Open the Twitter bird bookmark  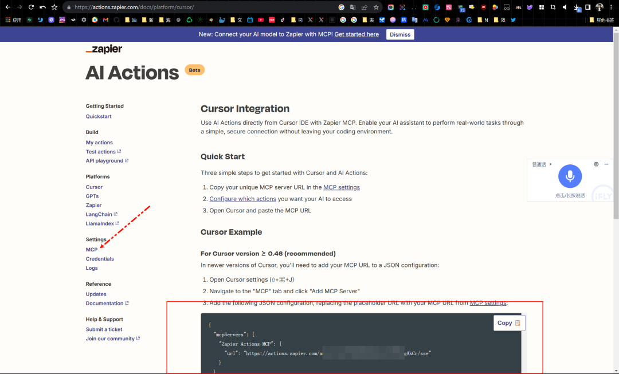click(x=513, y=19)
